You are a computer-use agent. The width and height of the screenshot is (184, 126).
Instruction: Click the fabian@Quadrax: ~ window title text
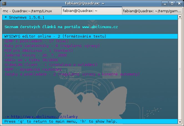85,3
